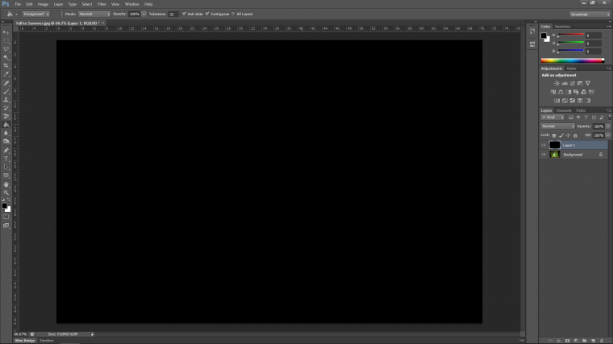
Task: Select the Healing Brush tool
Action: click(x=6, y=83)
